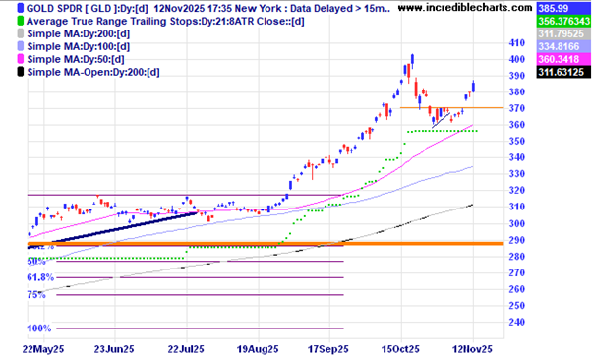592x359 pixels.
Task: Click the 23Jun25 date axis label
Action: click(114, 349)
